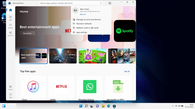
Task: Select Manage account and devices text
Action: 89,20
